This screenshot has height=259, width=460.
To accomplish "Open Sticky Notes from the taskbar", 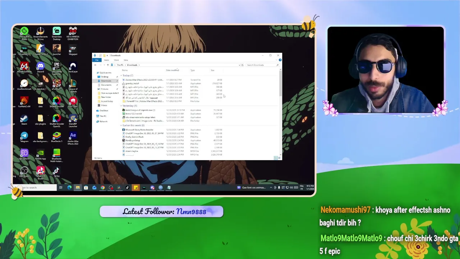I will (x=135, y=187).
